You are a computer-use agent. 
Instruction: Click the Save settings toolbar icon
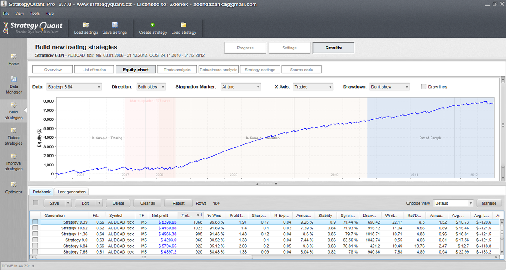click(x=115, y=25)
